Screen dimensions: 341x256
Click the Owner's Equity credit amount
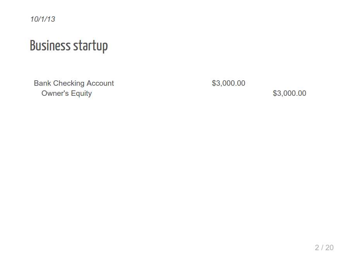click(x=289, y=93)
